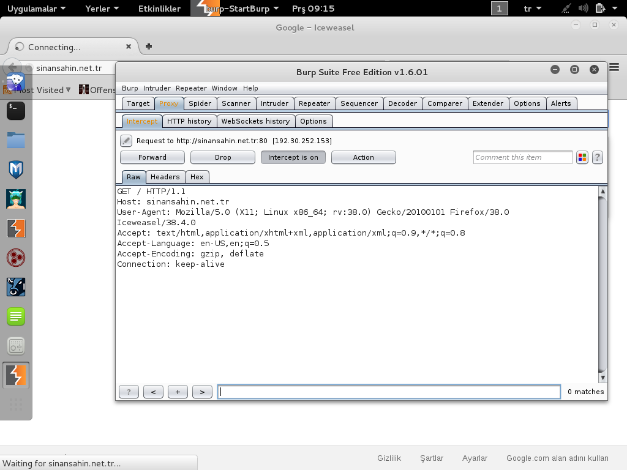627x470 pixels.
Task: Click Etkinlikler in the top bar
Action: (159, 9)
